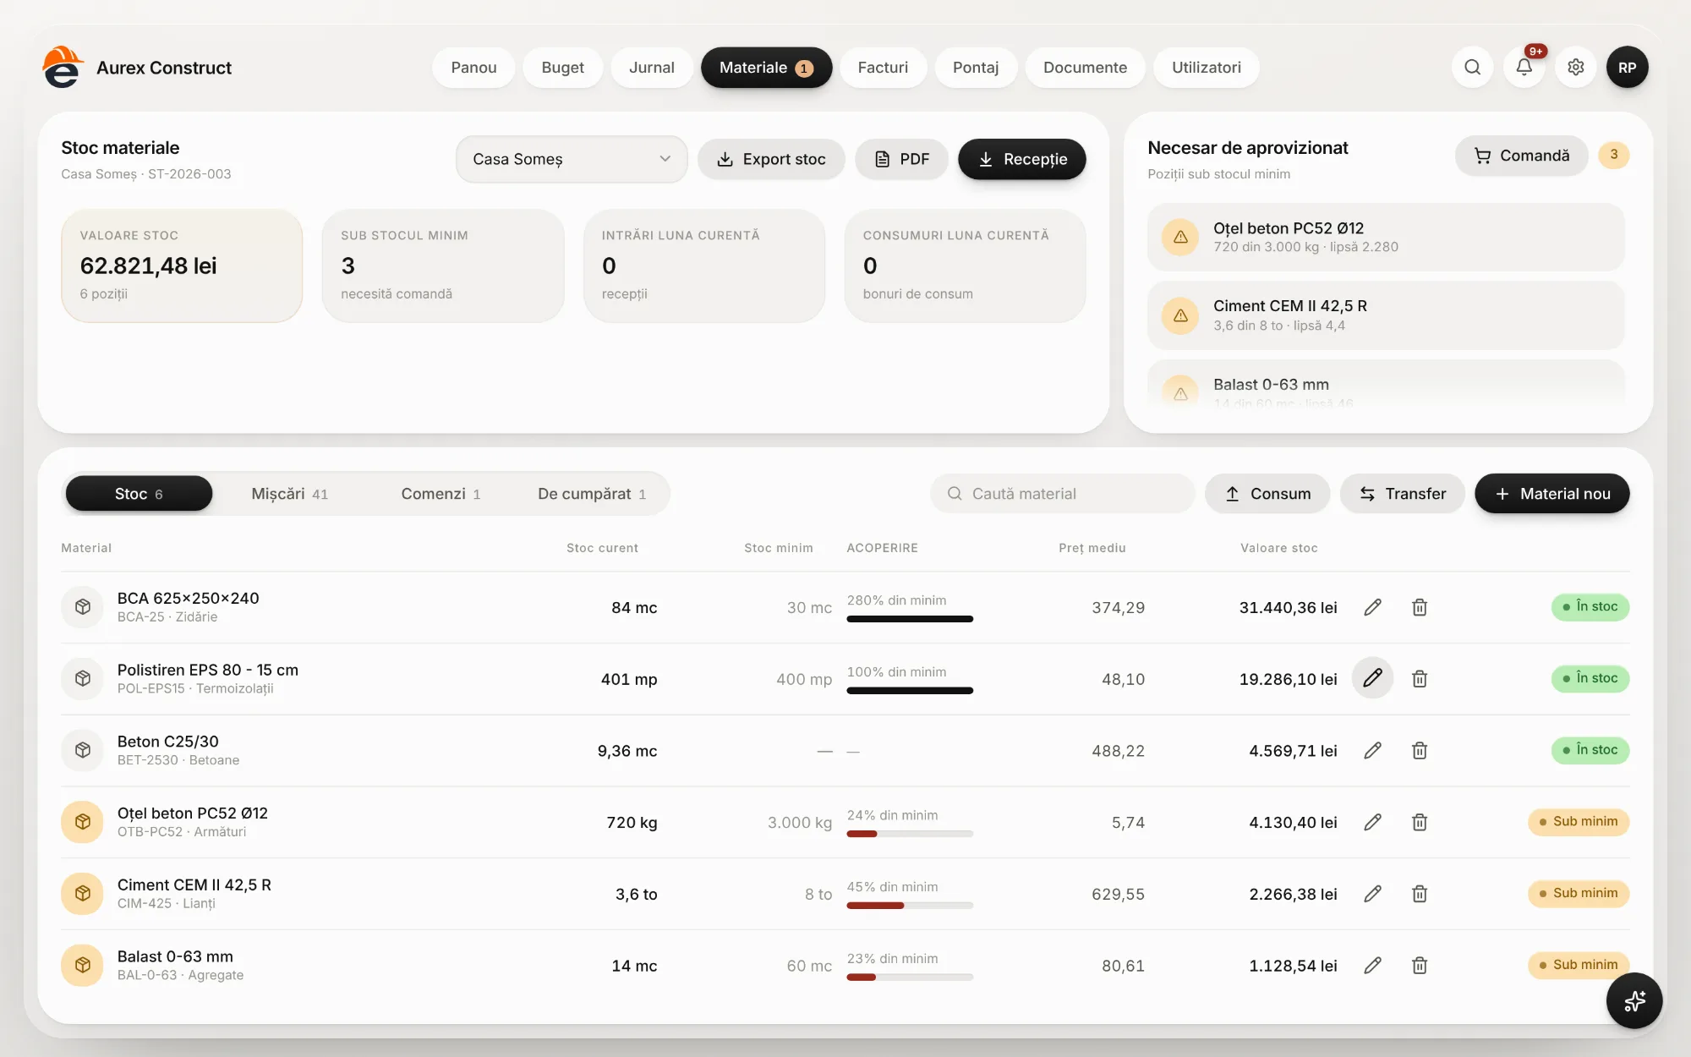This screenshot has width=1691, height=1057.
Task: Open the Facturi navigation item
Action: [x=883, y=68]
